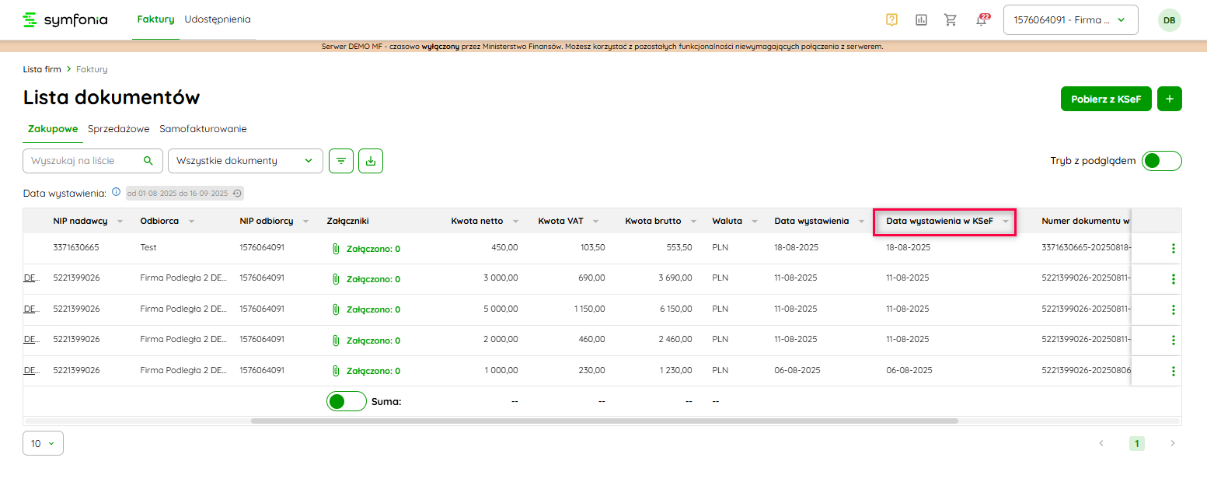
Task: Toggle the Suma switch
Action: (x=346, y=401)
